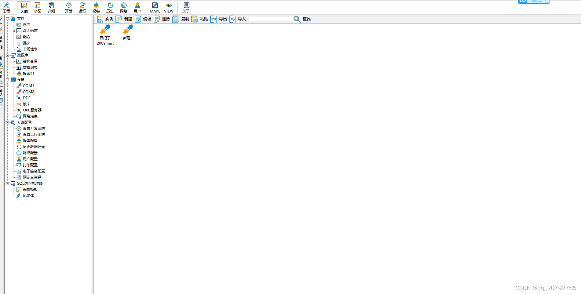
Task: Switch to 大图 large icon view
Action: 24,8
